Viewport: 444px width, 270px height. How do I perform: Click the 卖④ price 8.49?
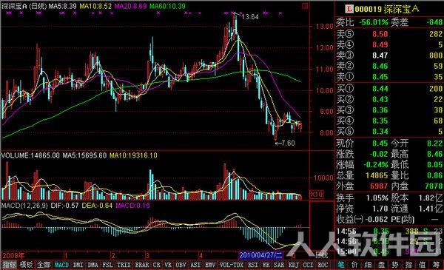[380, 44]
